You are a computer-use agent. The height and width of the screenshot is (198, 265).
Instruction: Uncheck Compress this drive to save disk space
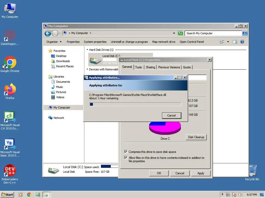pyautogui.click(x=126, y=152)
